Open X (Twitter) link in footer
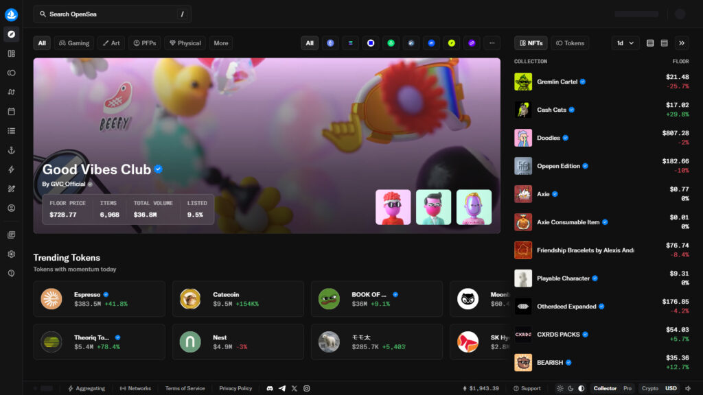The height and width of the screenshot is (395, 703). (x=294, y=388)
